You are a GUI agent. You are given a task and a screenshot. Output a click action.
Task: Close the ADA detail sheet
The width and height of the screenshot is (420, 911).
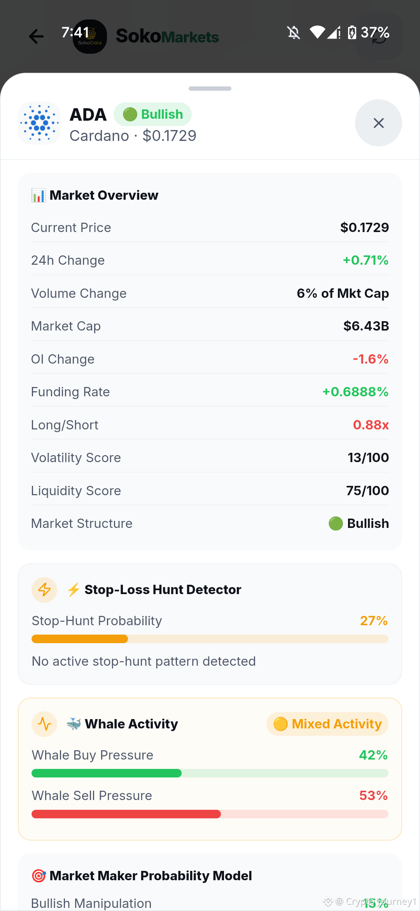(378, 123)
